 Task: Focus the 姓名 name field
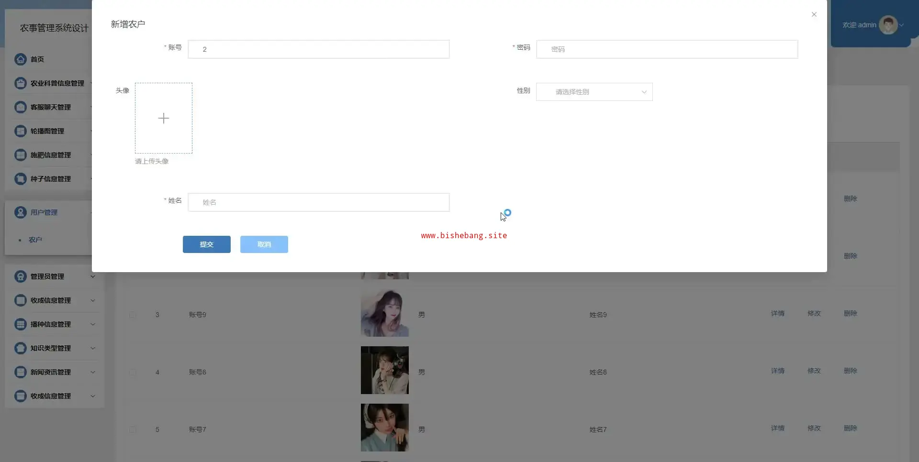319,202
